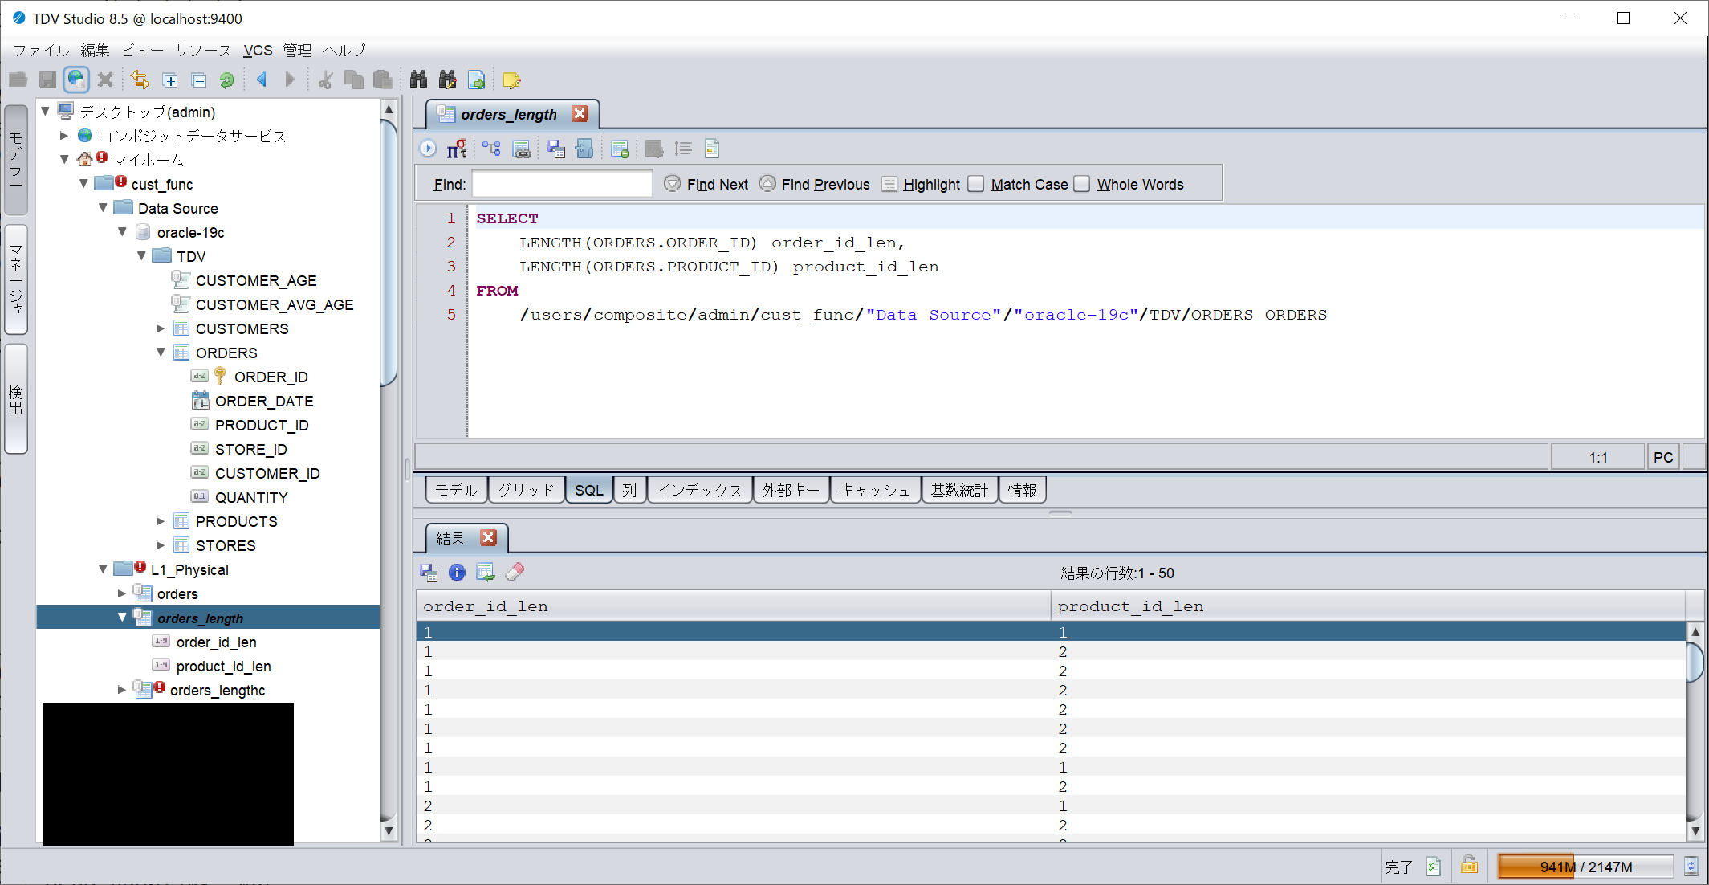
Task: Collapse the デスクトップ(admin) root node
Action: [46, 111]
